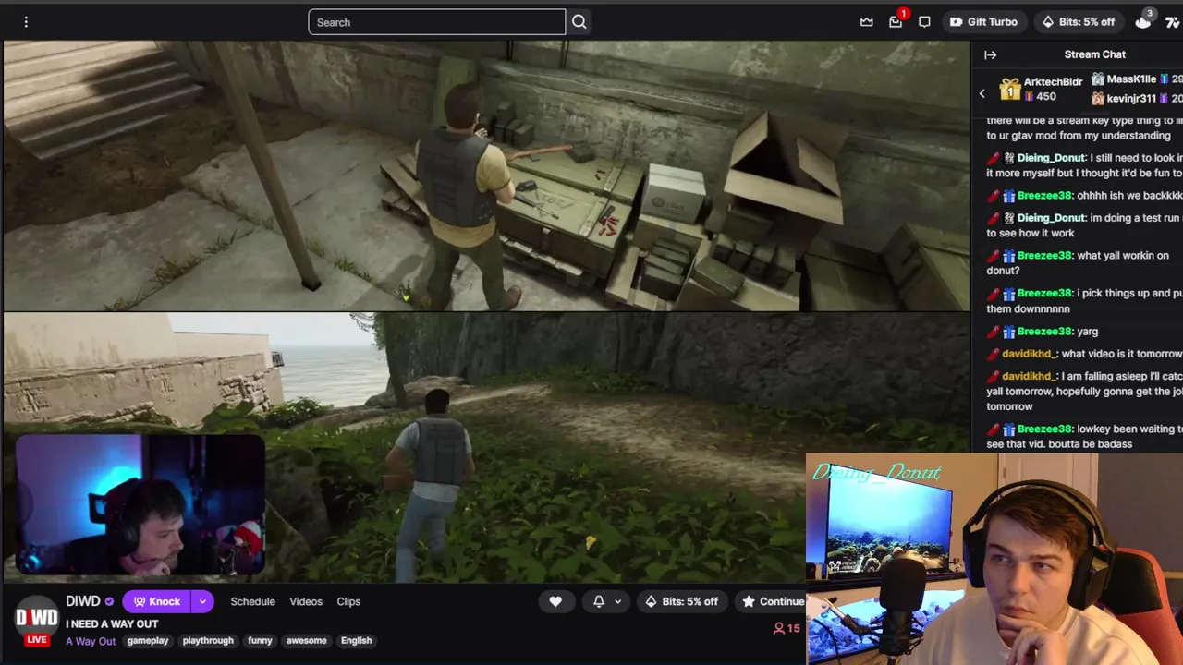Screen dimensions: 1183x665
Task: Expand the dropdown beside Knock
Action: 202,601
